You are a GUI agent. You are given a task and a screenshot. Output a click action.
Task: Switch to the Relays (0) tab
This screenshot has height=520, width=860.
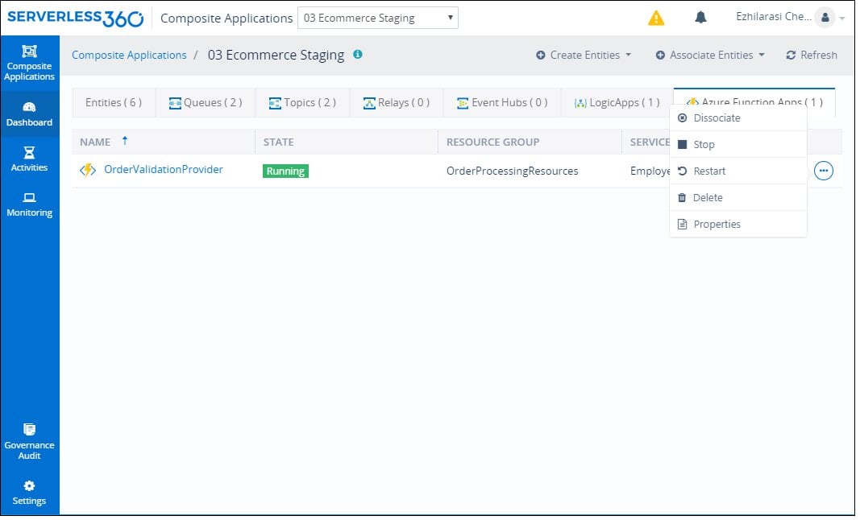[397, 102]
